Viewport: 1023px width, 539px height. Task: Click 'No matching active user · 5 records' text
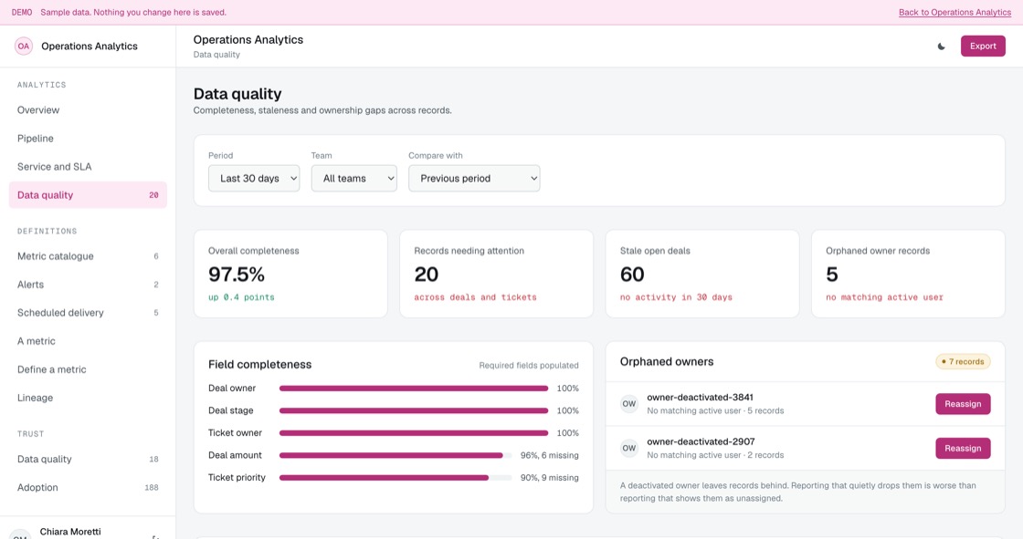pos(715,411)
